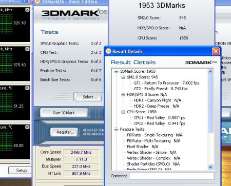Select CPU2 - Red Valley 0.941 fps row
Image resolution: width=231 pixels, height=186 pixels.
[159, 123]
